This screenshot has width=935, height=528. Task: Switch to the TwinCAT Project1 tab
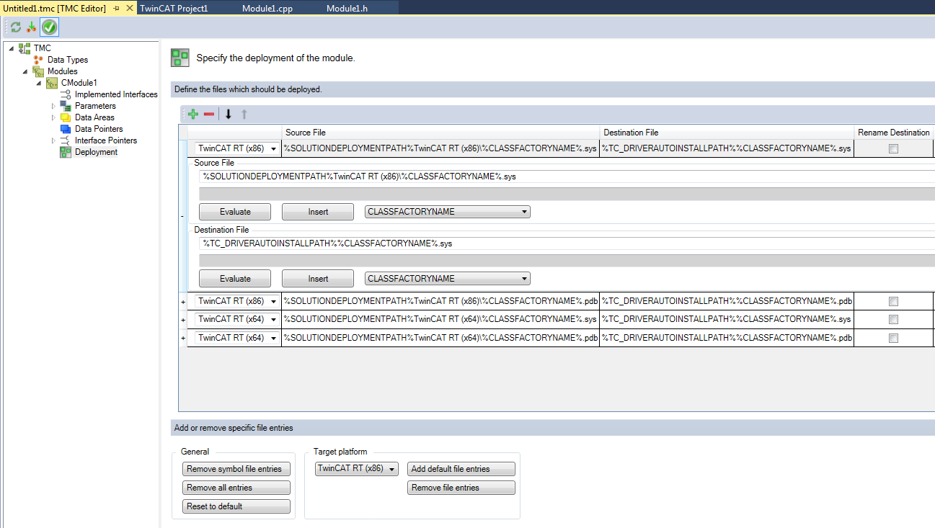pos(174,9)
